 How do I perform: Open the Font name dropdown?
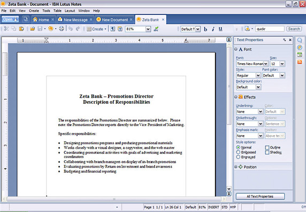[265, 64]
